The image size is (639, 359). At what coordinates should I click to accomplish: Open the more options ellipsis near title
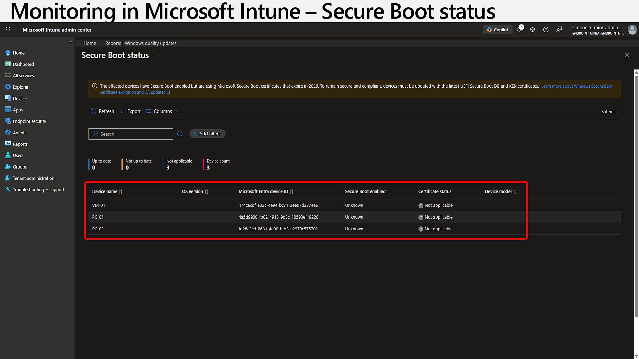(x=159, y=55)
